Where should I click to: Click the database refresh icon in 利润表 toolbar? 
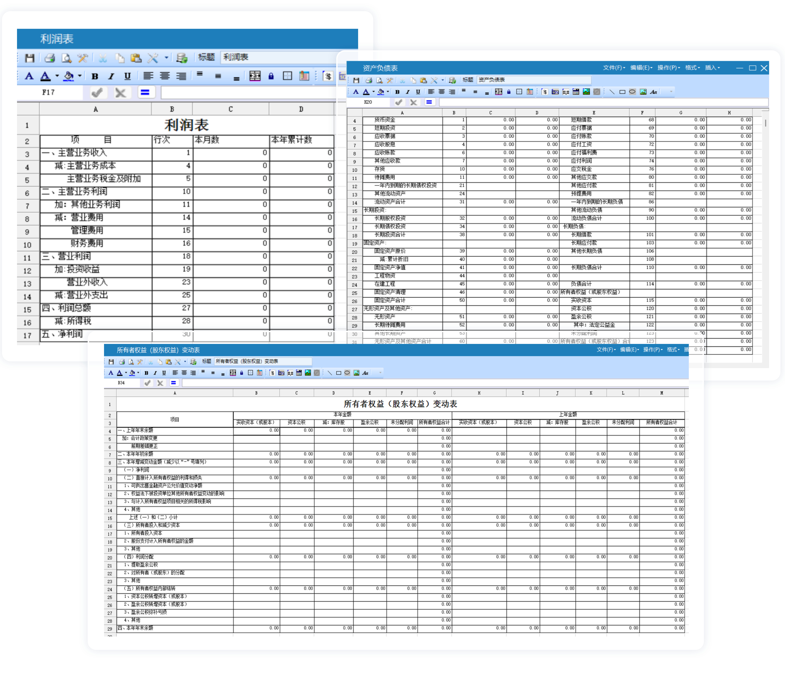click(182, 58)
